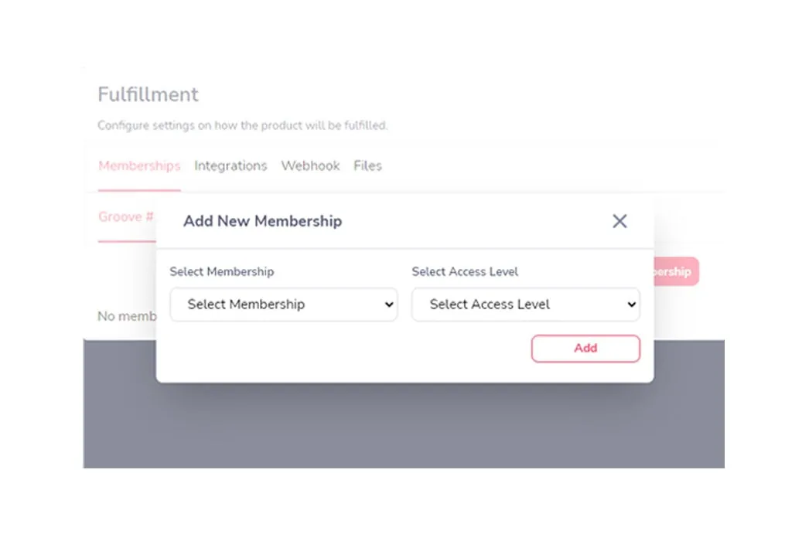This screenshot has width=809, height=548.
Task: Open the Integrations tab
Action: pyautogui.click(x=230, y=165)
